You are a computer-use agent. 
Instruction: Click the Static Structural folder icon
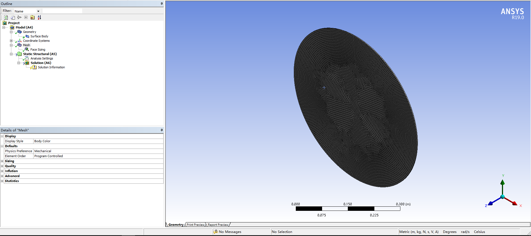click(19, 54)
